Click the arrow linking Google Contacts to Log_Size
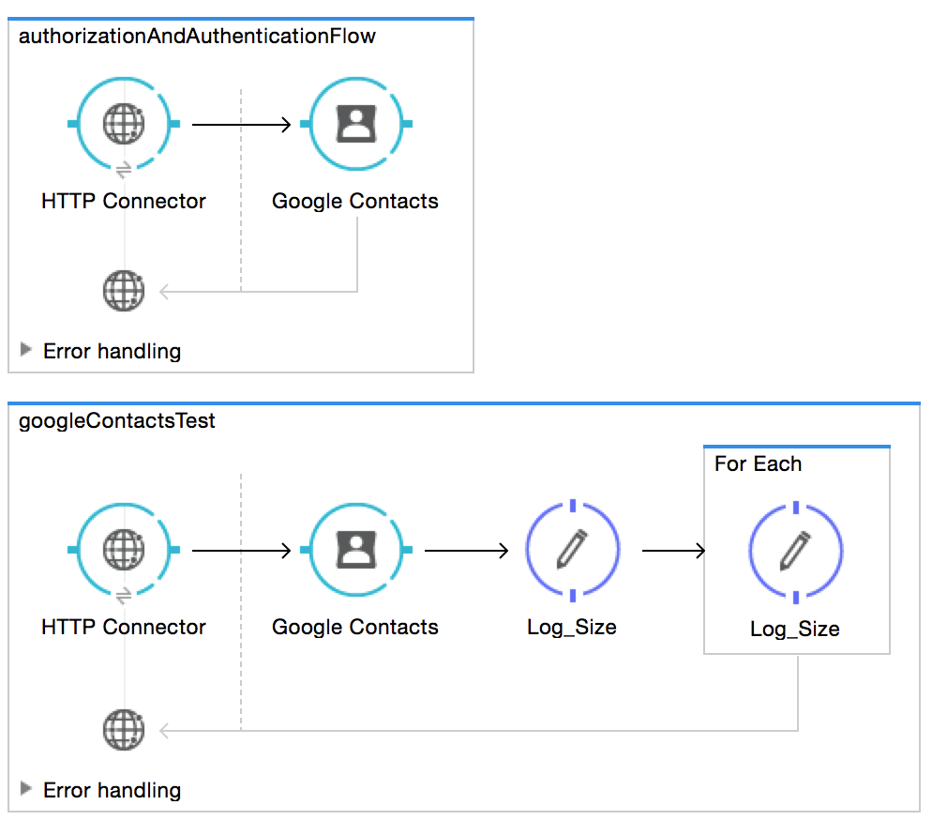The image size is (932, 820). 464,550
